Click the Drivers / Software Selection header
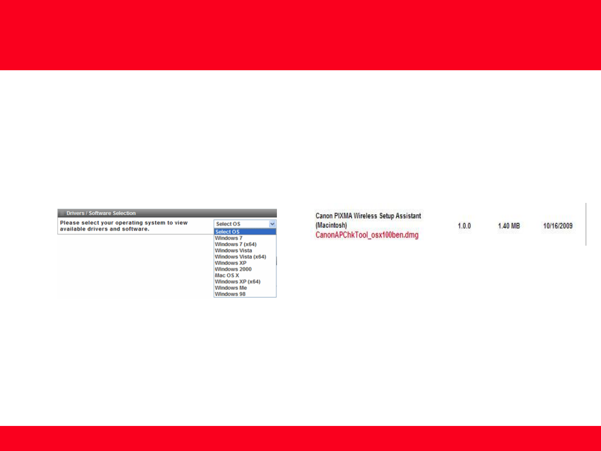Screen dimensions: 601x451 pos(167,213)
